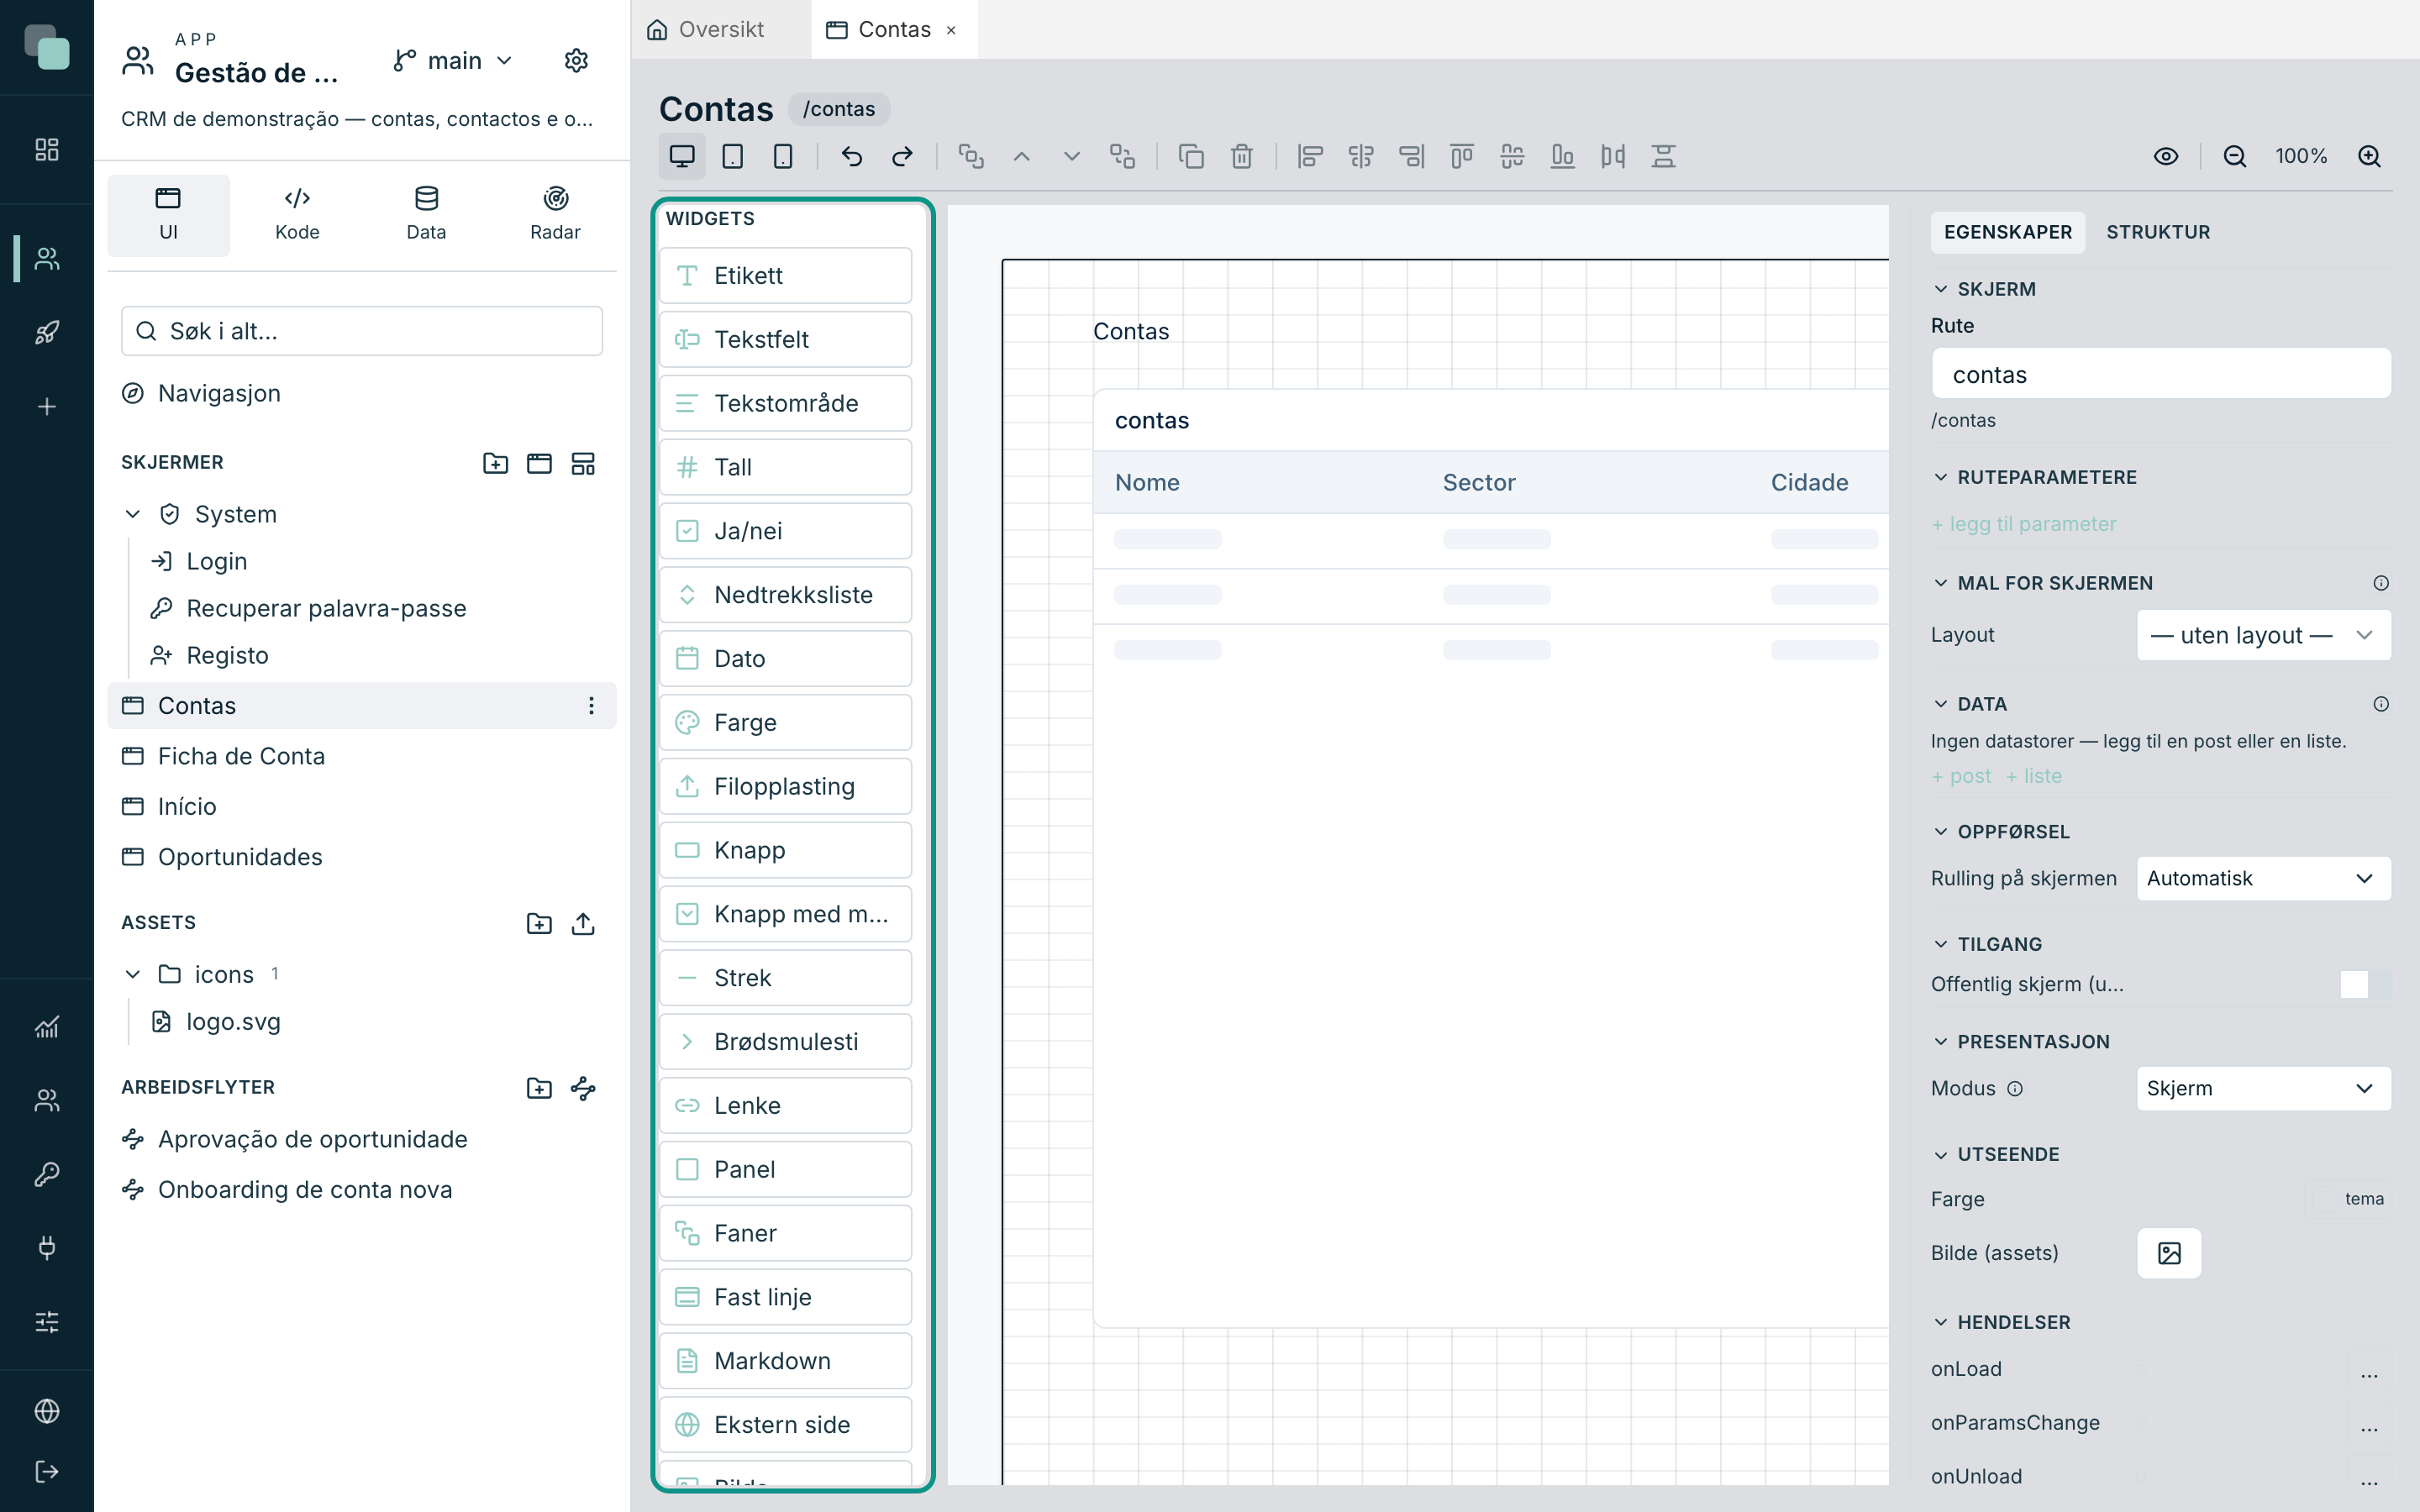Delete the selected widget with trash icon

coord(1242,156)
